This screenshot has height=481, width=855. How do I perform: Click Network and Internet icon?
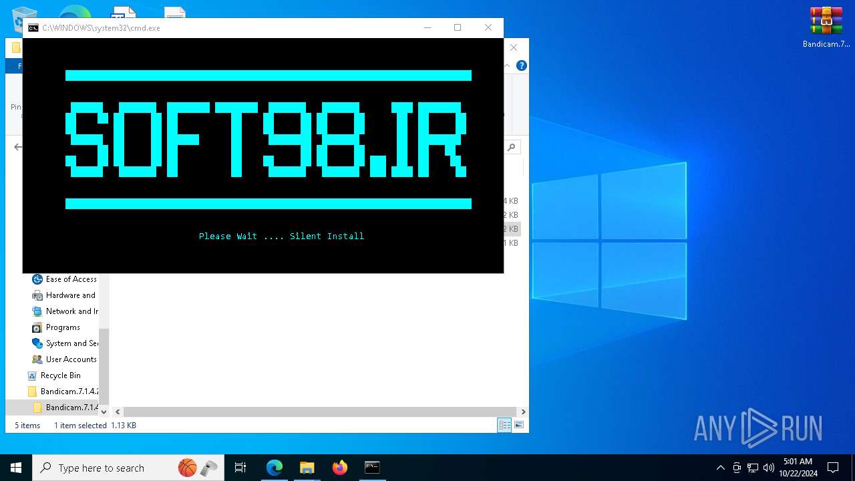click(x=37, y=311)
